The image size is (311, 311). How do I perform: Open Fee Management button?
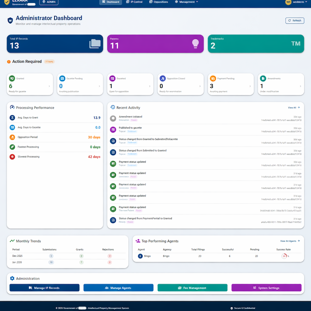click(x=192, y=288)
